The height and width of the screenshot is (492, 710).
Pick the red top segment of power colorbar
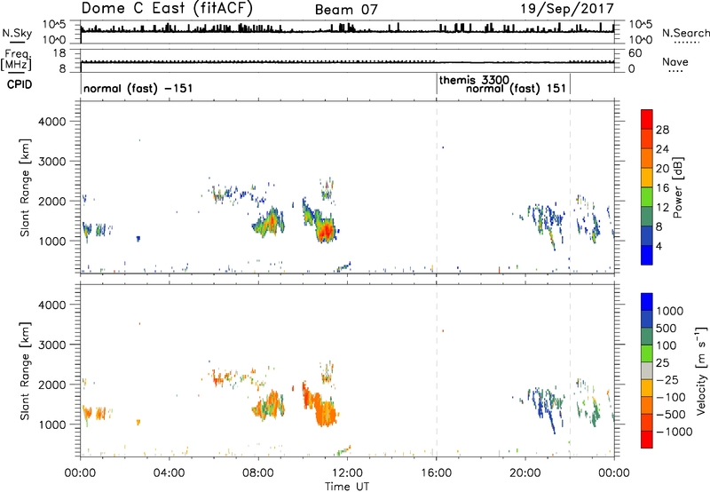[x=647, y=119]
